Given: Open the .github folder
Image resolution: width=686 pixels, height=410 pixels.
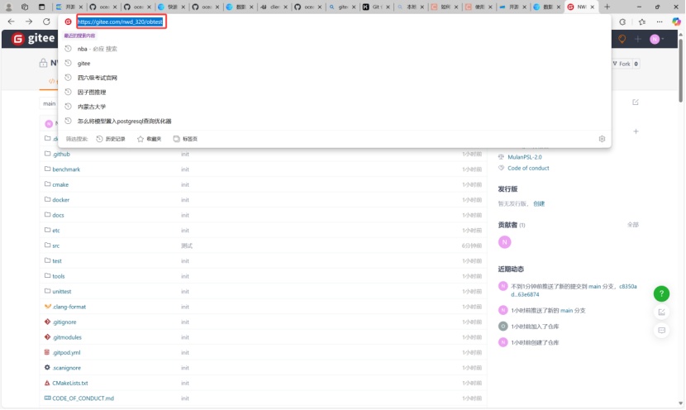Looking at the screenshot, I should [61, 154].
